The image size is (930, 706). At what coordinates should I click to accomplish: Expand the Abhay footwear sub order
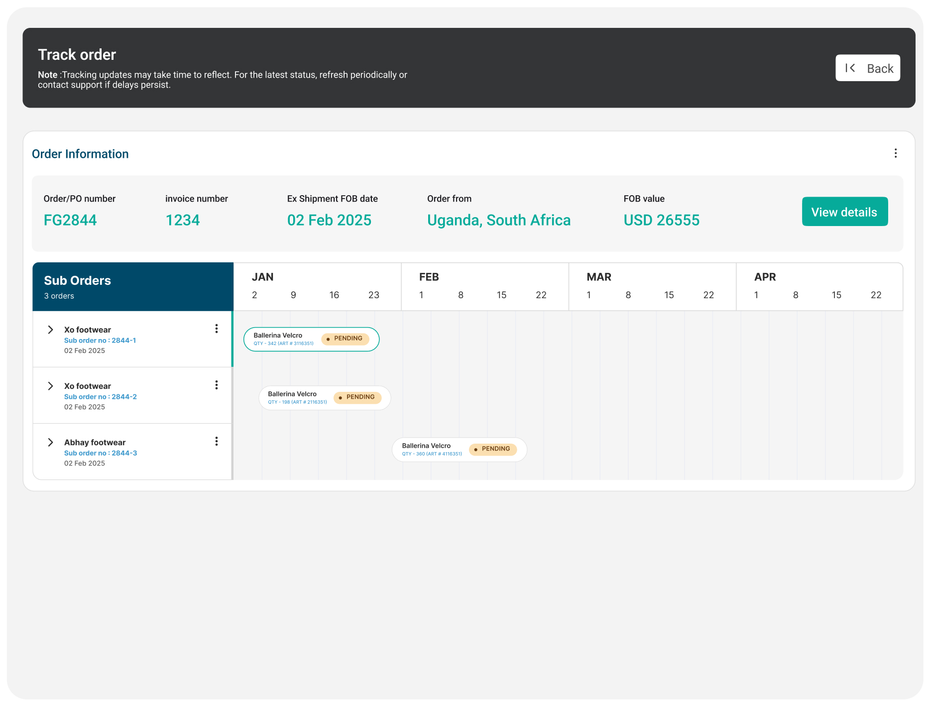tap(50, 442)
